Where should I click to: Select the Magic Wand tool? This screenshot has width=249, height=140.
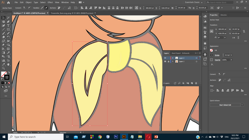click(8, 18)
